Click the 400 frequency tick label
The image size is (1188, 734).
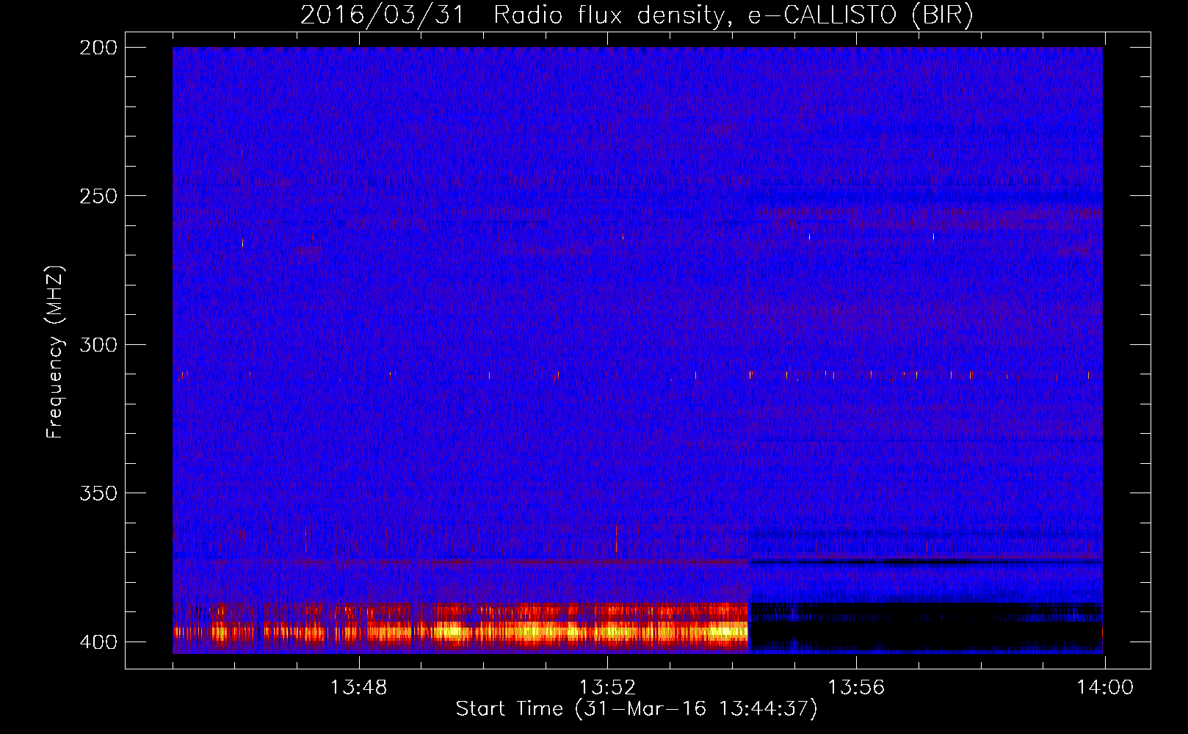click(x=98, y=642)
